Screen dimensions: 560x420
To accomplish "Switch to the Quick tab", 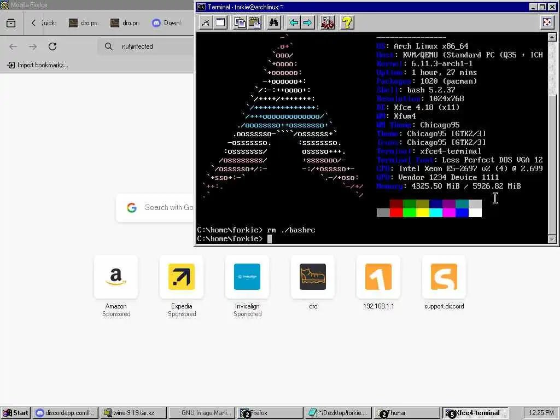I will (x=49, y=23).
